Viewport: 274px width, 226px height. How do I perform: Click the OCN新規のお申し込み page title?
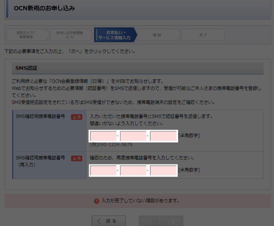pyautogui.click(x=44, y=8)
